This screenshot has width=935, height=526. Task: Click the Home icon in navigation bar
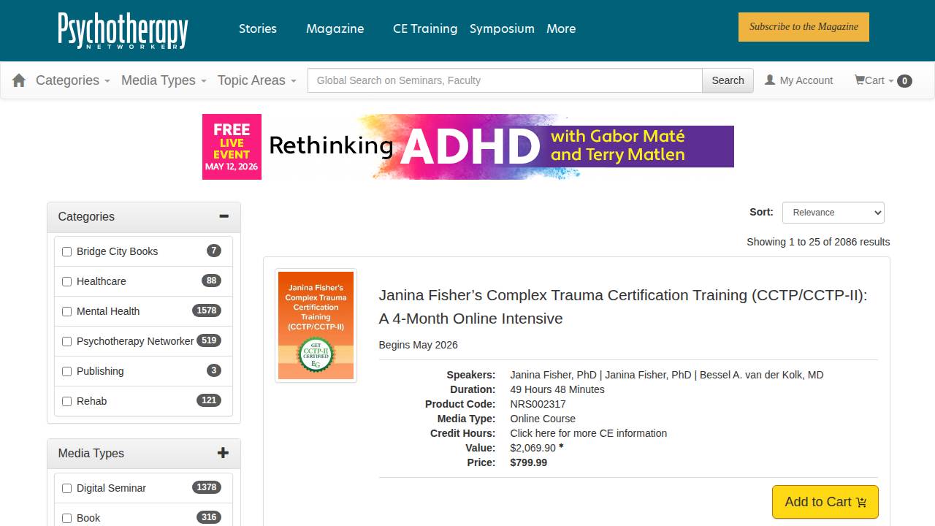pyautogui.click(x=19, y=80)
